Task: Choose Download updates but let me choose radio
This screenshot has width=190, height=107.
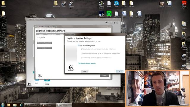Action: pyautogui.click(x=81, y=53)
